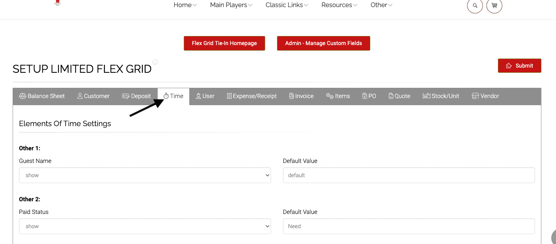
Task: Switch to the Invoice tab
Action: (x=301, y=96)
